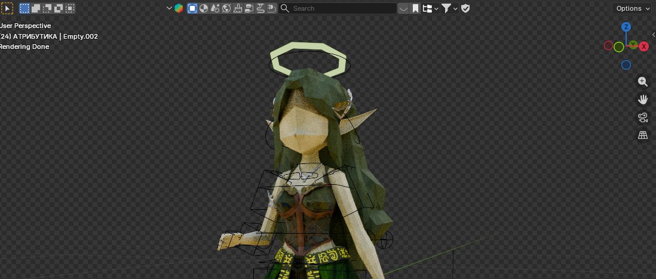656x279 pixels.
Task: Click the zoom magnifier viewport button
Action: (x=643, y=82)
